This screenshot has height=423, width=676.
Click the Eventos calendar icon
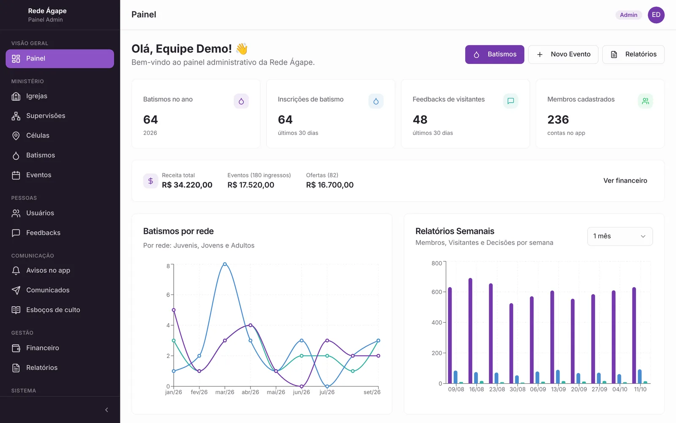coord(16,175)
